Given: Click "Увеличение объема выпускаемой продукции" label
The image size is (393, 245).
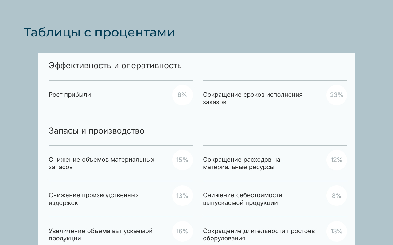Looking at the screenshot, I should [x=100, y=234].
